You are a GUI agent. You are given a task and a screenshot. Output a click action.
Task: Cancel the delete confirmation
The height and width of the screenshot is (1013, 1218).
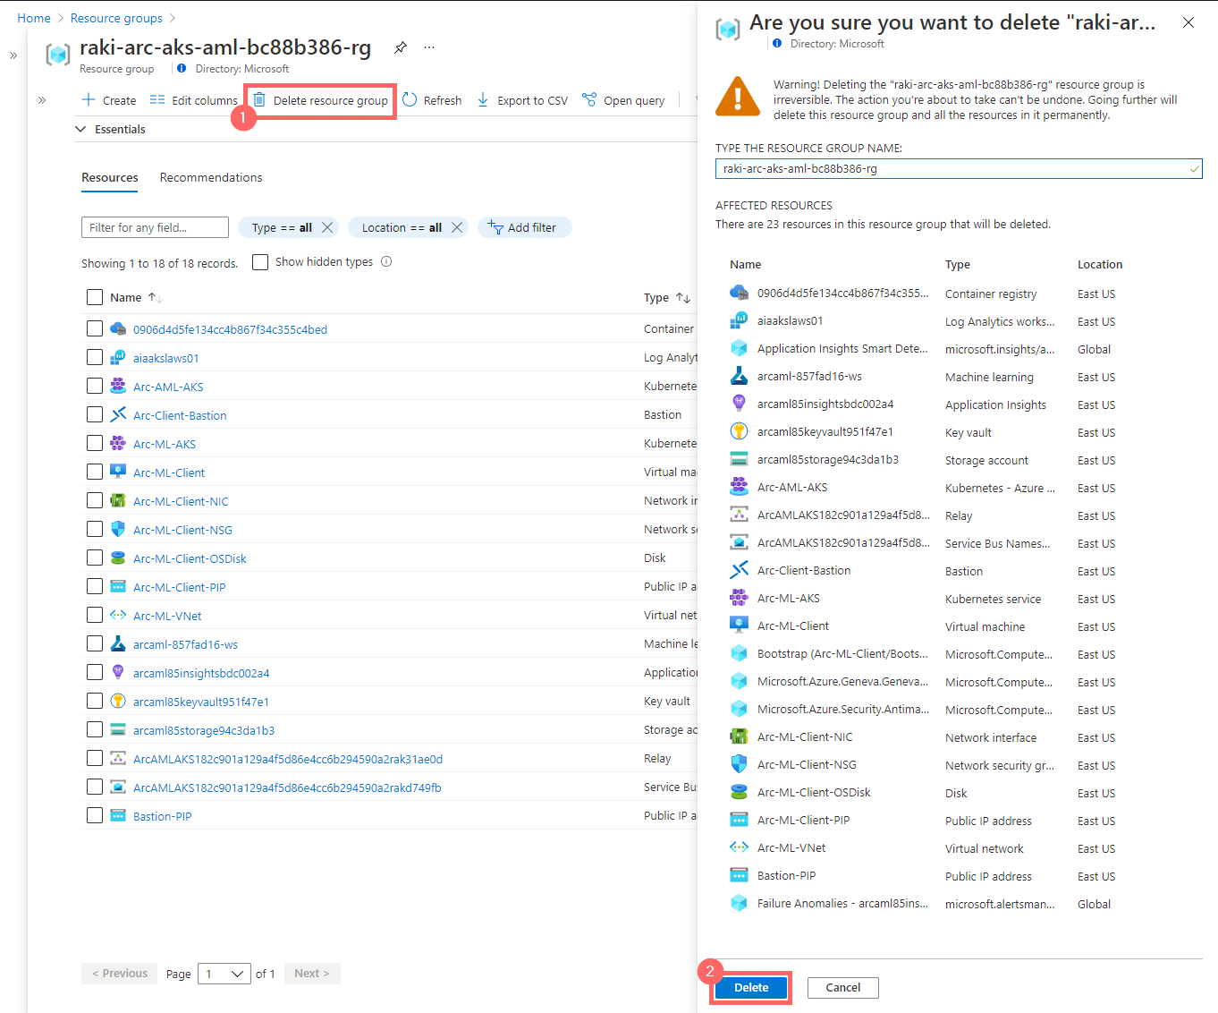[843, 987]
